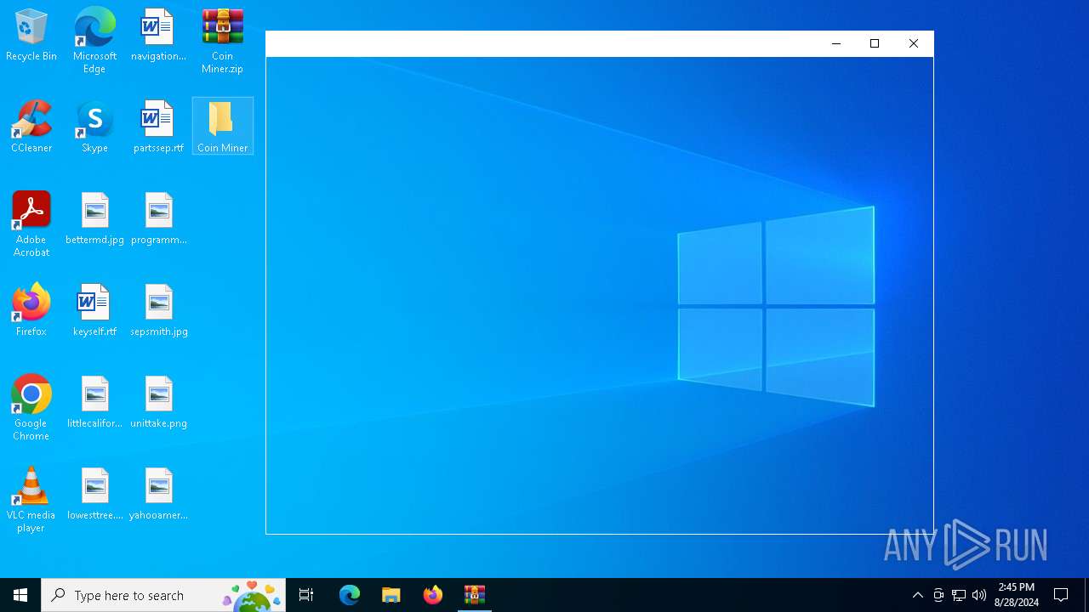Open Adobe Acrobat shortcut
Screen dimensions: 1089x612
click(31, 224)
